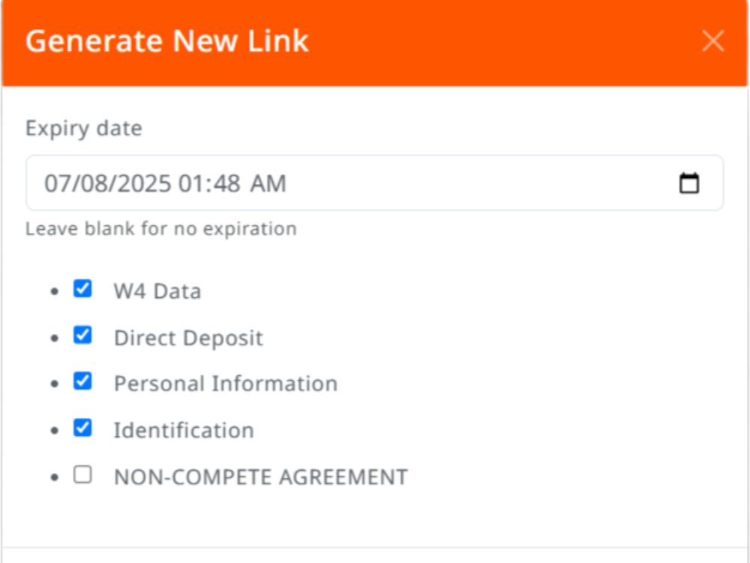The height and width of the screenshot is (563, 750).
Task: Click the Direct Deposit label text
Action: click(x=188, y=338)
